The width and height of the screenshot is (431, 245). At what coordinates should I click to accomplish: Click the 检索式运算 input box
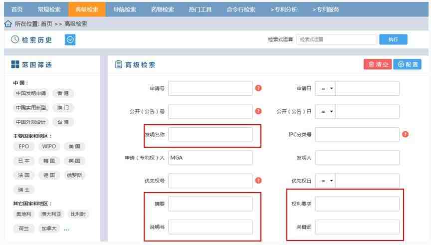pos(336,39)
